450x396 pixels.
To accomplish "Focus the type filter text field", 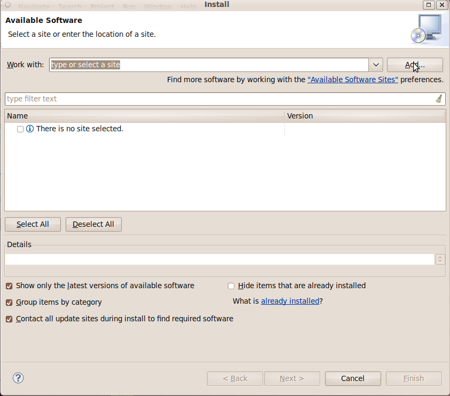I will (219, 99).
